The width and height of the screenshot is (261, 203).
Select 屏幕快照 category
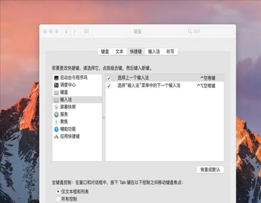pos(77,107)
